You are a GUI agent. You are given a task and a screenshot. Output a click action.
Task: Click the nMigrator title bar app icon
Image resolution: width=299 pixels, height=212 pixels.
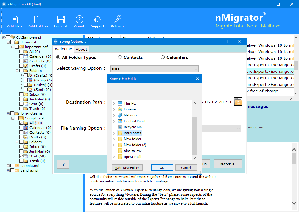(x=4, y=4)
